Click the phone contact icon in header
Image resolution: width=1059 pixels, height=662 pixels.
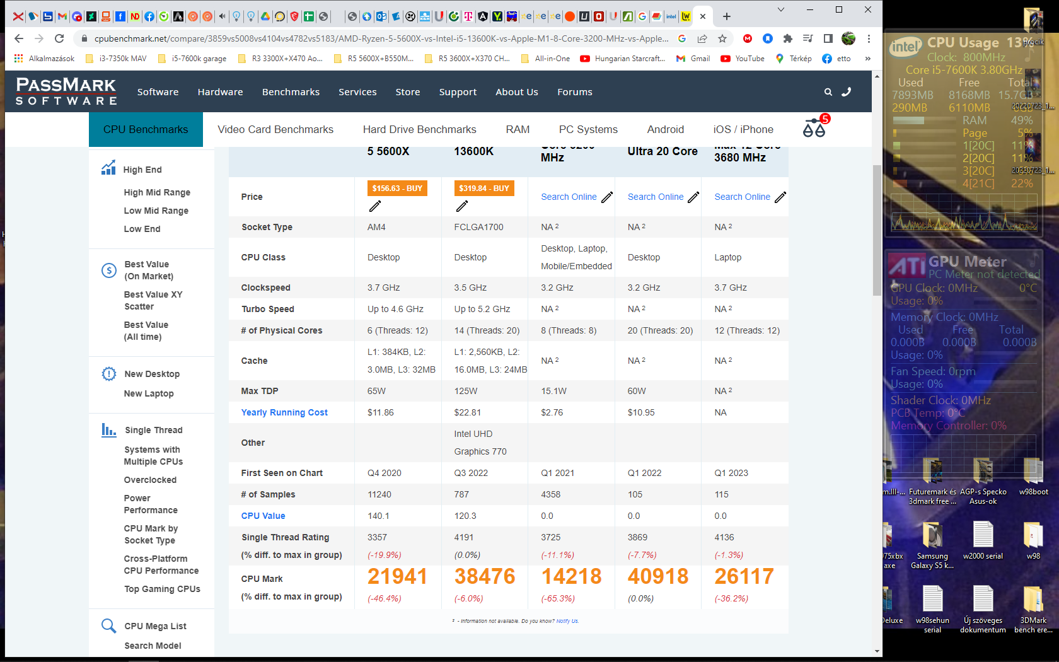point(847,92)
